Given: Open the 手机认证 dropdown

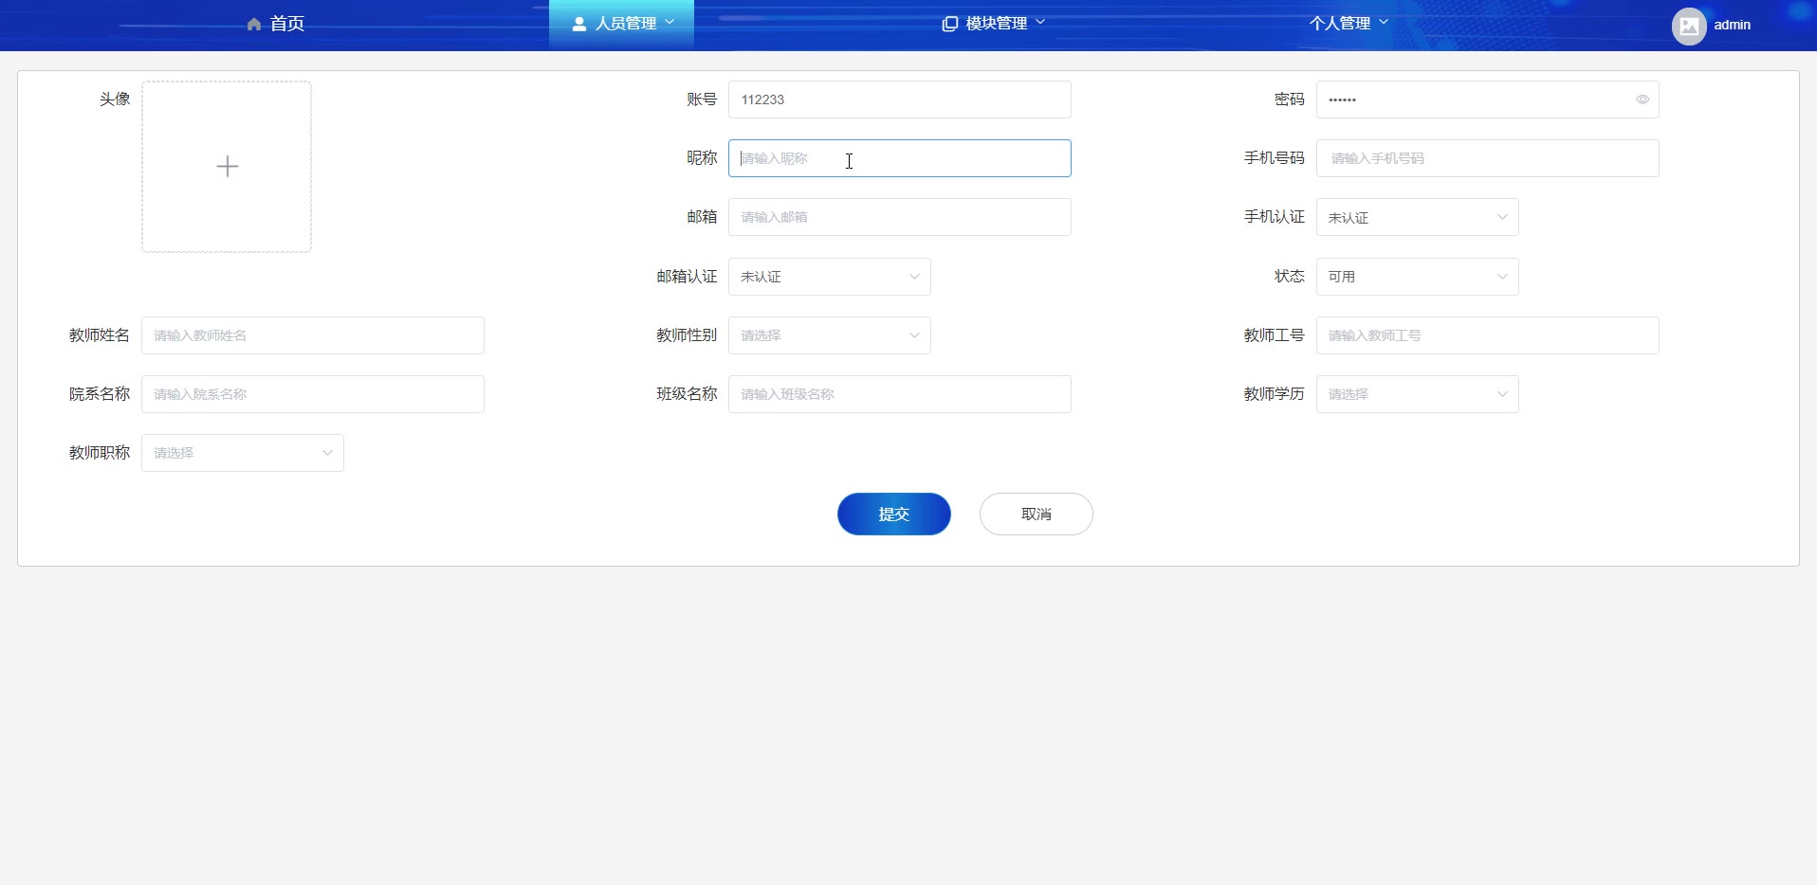Looking at the screenshot, I should 1417,217.
